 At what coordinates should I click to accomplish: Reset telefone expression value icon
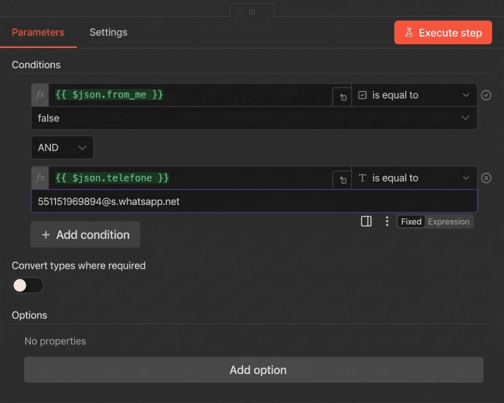click(x=343, y=180)
